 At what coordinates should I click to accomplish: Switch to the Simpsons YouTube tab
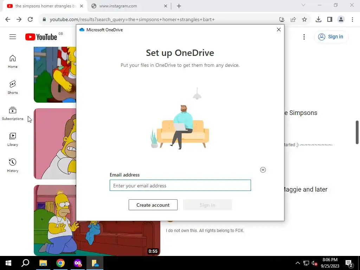(45, 6)
